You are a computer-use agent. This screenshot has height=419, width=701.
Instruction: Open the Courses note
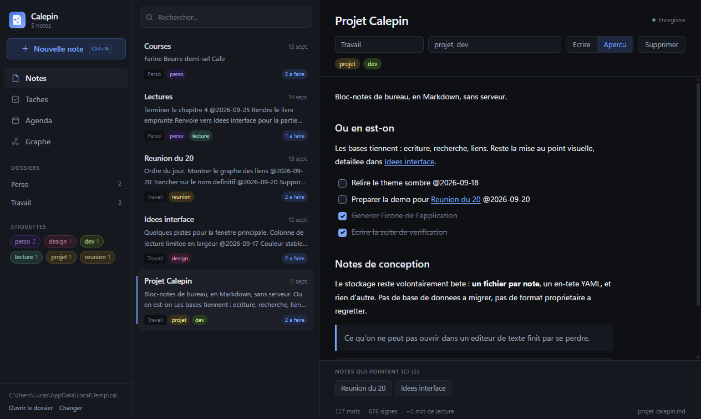click(x=226, y=60)
